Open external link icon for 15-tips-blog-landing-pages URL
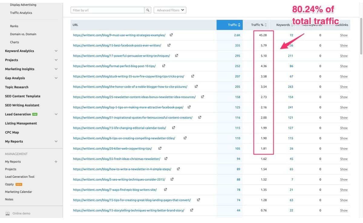Image resolution: width=363 pixels, height=223 pixels. (x=198, y=200)
